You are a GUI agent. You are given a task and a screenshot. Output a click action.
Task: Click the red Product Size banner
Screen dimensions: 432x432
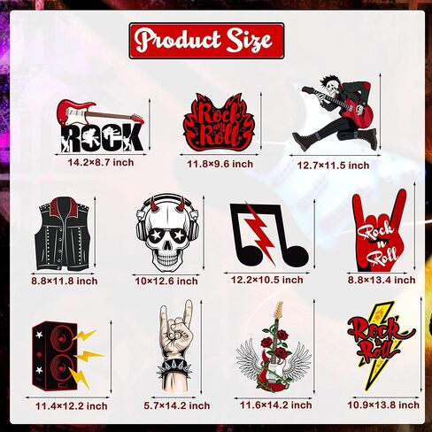pyautogui.click(x=206, y=41)
